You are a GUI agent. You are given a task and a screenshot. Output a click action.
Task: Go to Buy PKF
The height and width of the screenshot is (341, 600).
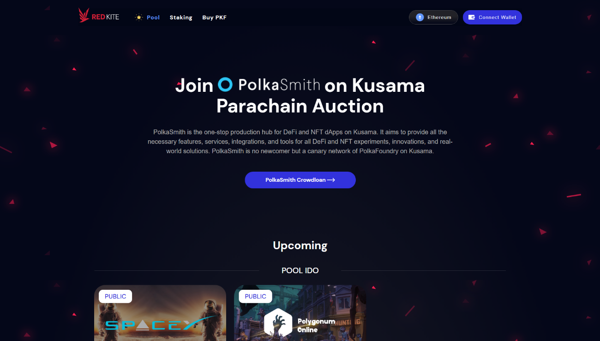214,18
